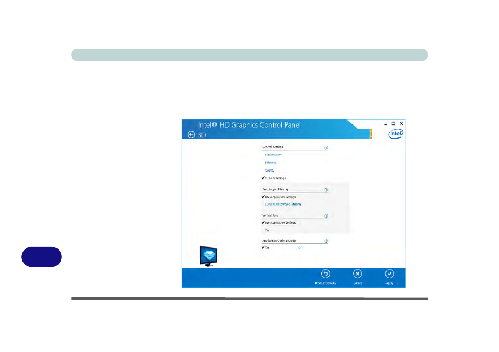Screen dimensions: 499x352
Task: Open Vertical Sync help icon
Action: 326,215
